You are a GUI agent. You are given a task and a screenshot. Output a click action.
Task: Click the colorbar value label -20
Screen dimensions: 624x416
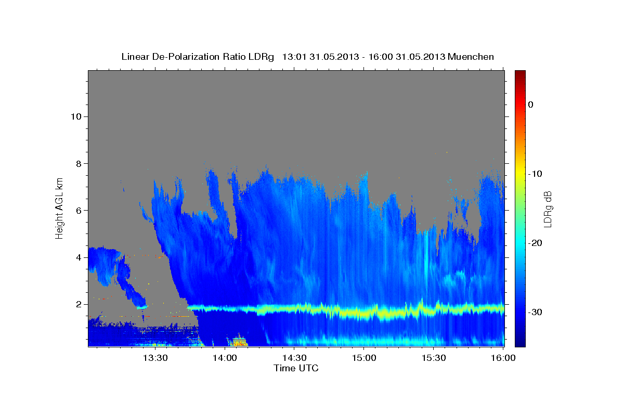[536, 243]
